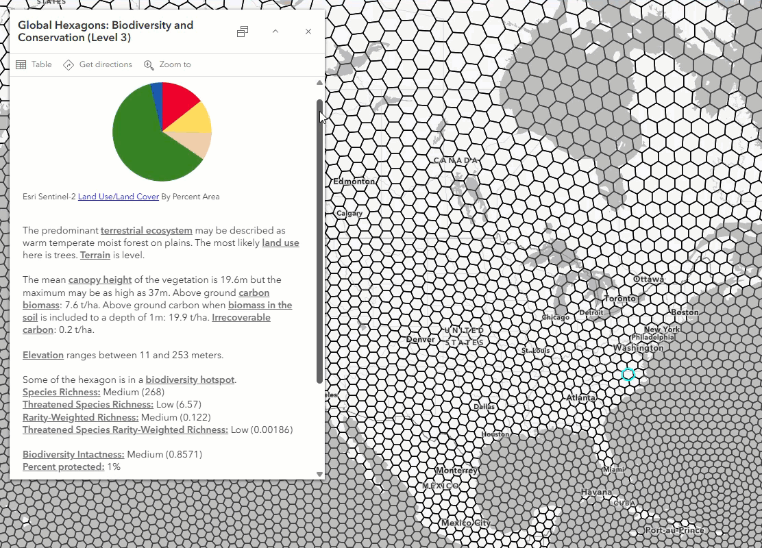Screen dimensions: 762x548
Task: Dock the popup using the overlapping windows icon
Action: (243, 31)
